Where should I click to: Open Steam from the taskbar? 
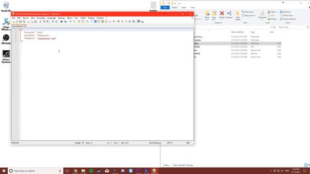pos(99,171)
